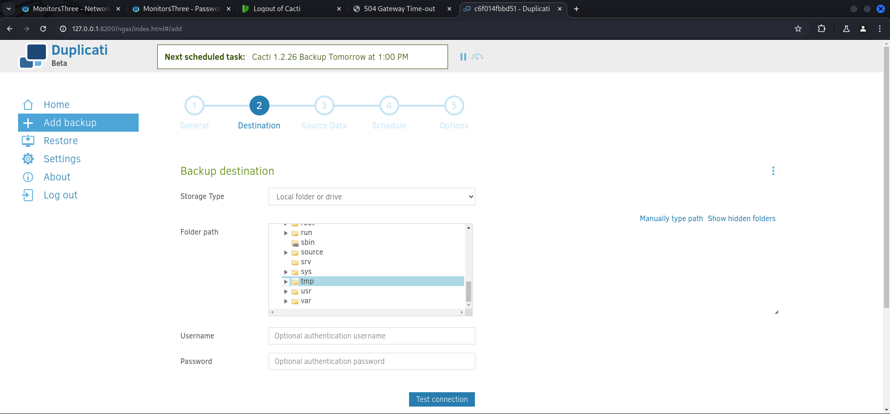This screenshot has width=890, height=414.
Task: Reload the page using the refresh icon
Action: tap(43, 29)
